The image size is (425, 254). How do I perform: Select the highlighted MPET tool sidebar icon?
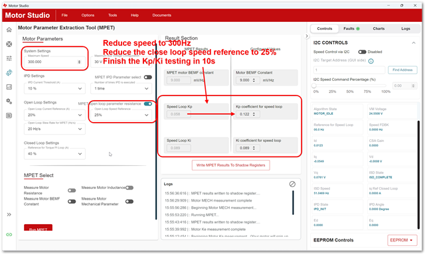coord(9,72)
